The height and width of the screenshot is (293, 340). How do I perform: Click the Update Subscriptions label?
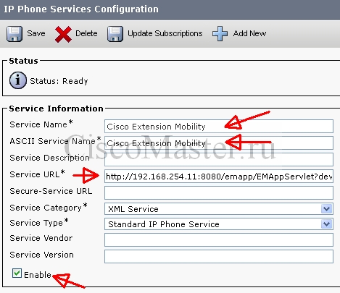click(165, 33)
